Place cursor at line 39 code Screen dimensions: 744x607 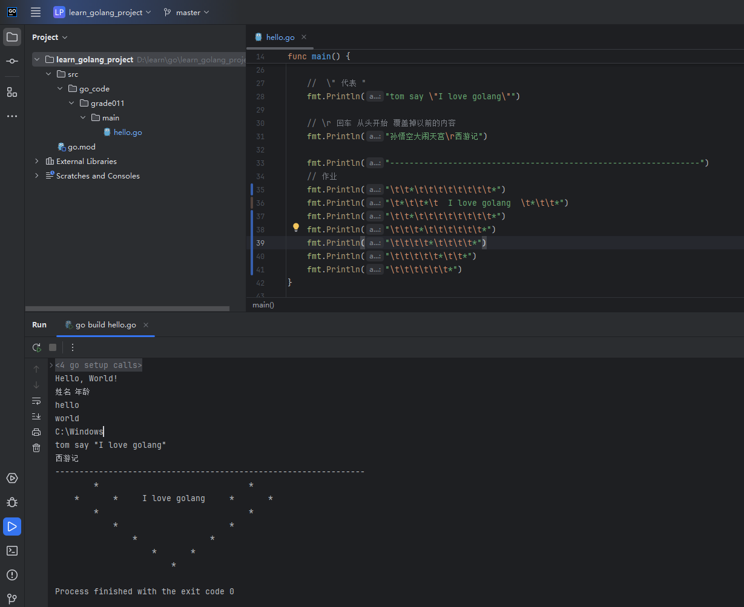point(397,243)
